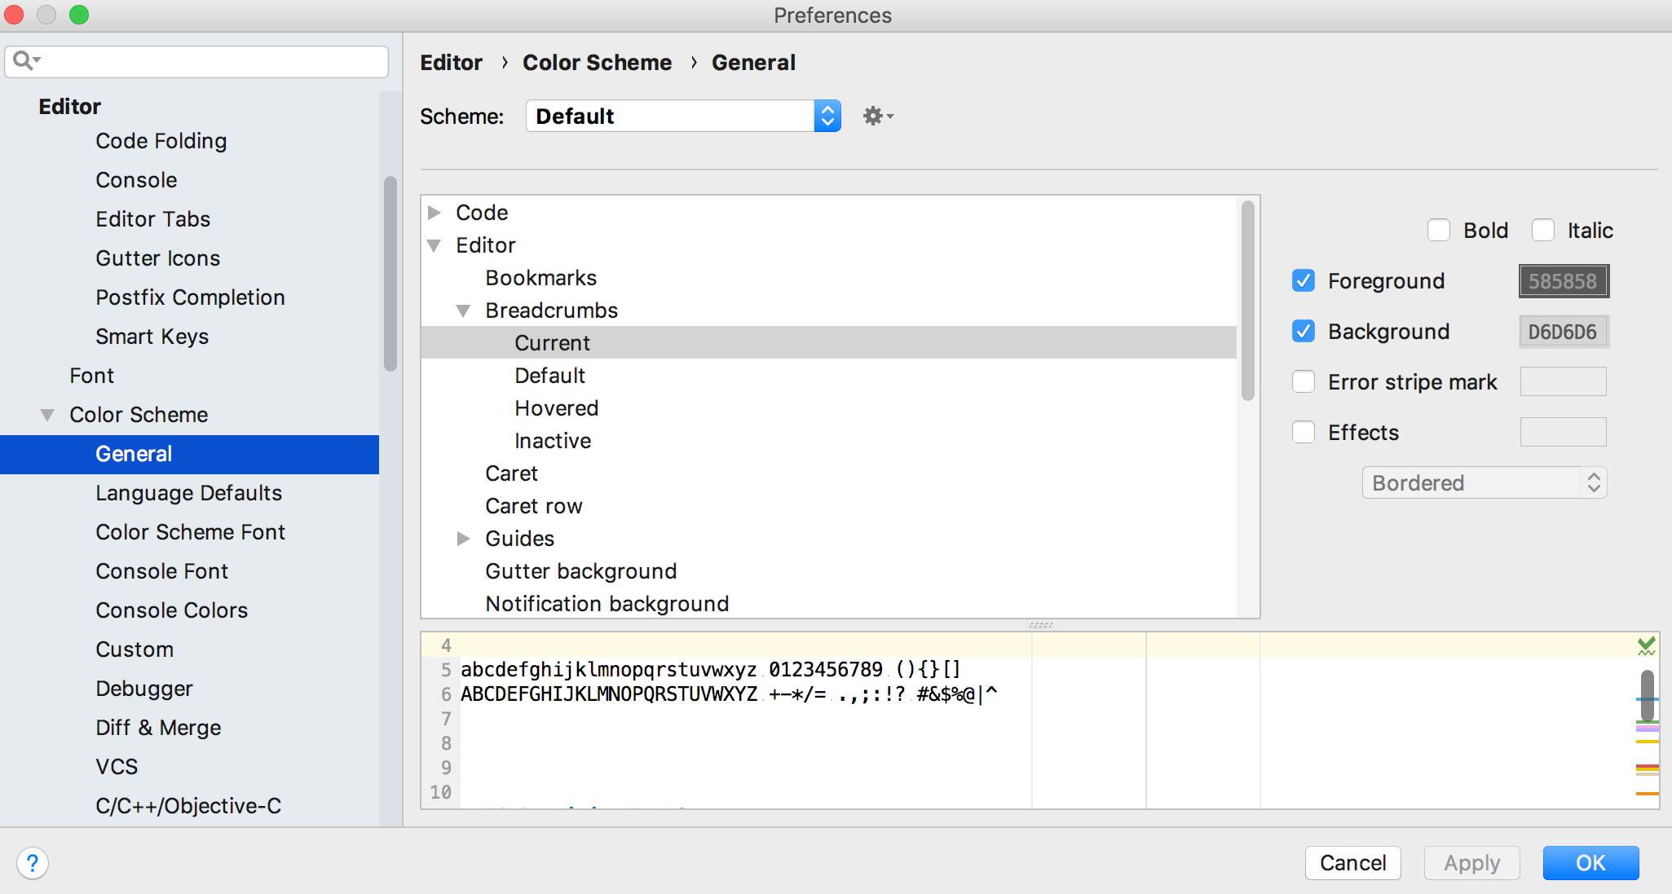Screen dimensions: 1672x894
Task: Click the Scheme dropdown blue stepper arrows
Action: click(827, 117)
